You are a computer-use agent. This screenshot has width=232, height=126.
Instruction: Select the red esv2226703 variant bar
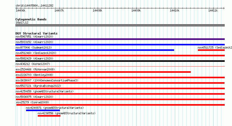point(120,77)
